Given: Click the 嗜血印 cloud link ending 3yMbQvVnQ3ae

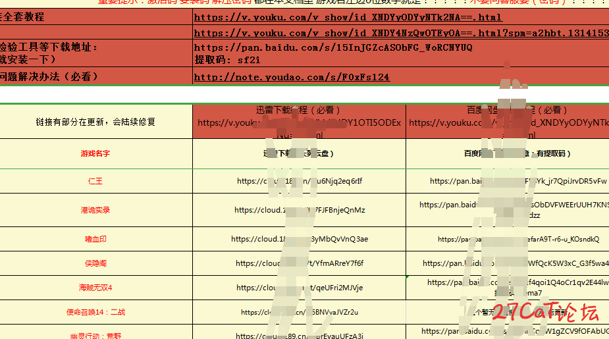Looking at the screenshot, I should point(300,239).
